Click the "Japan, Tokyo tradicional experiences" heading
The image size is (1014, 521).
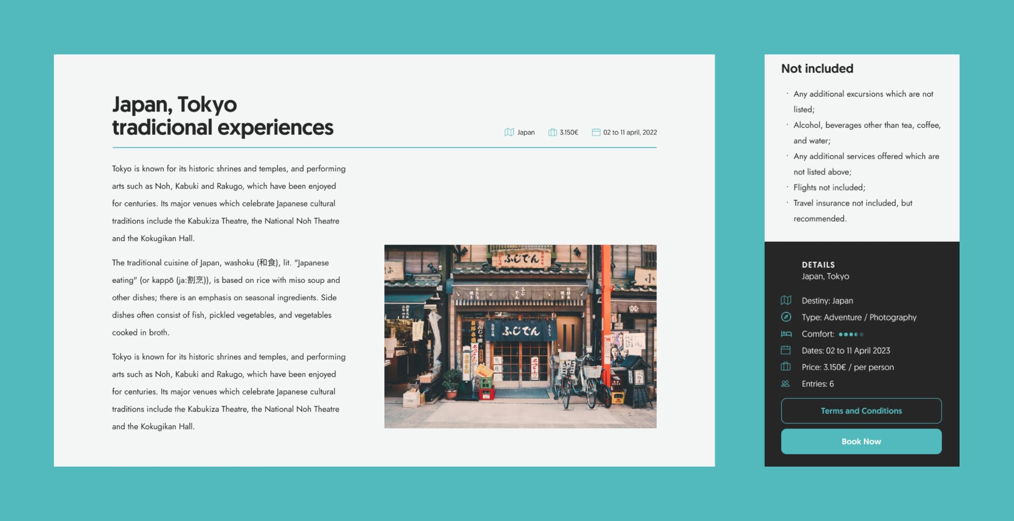tap(222, 116)
